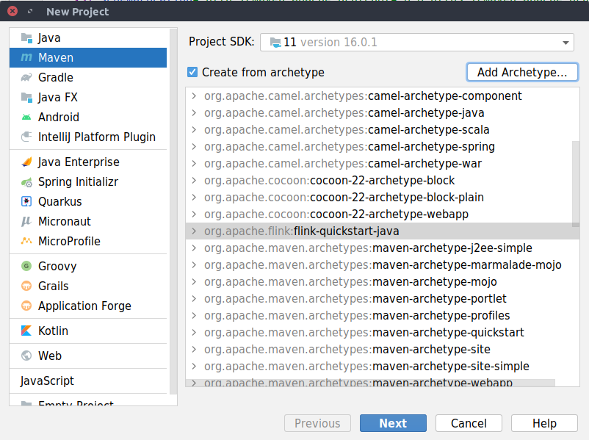The height and width of the screenshot is (440, 589).
Task: Select cocoon-22-archetype-block-plain archetype
Action: coord(383,198)
